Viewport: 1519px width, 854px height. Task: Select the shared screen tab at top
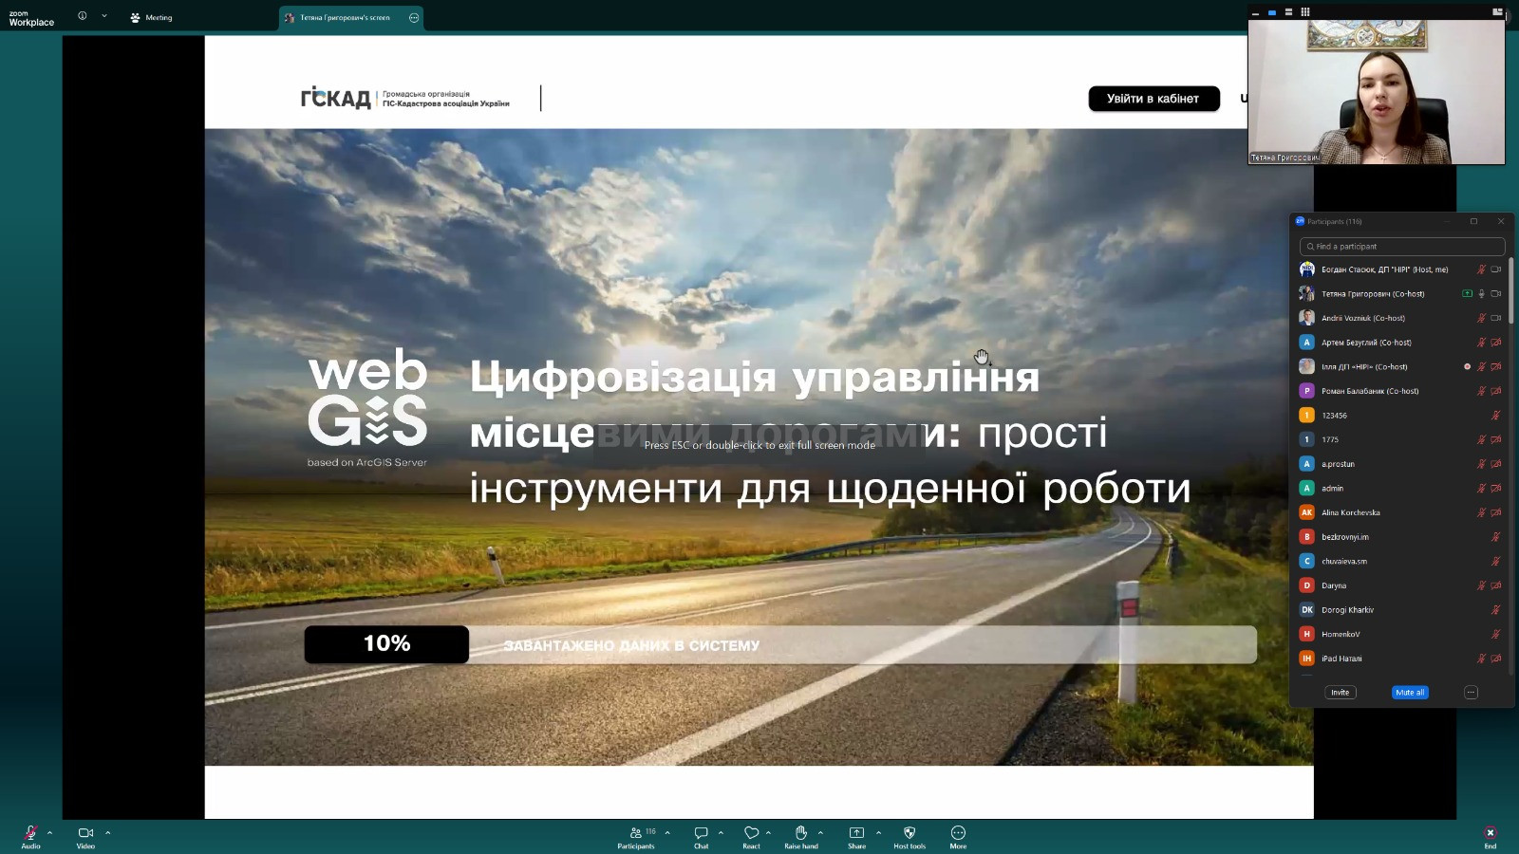[x=344, y=17]
